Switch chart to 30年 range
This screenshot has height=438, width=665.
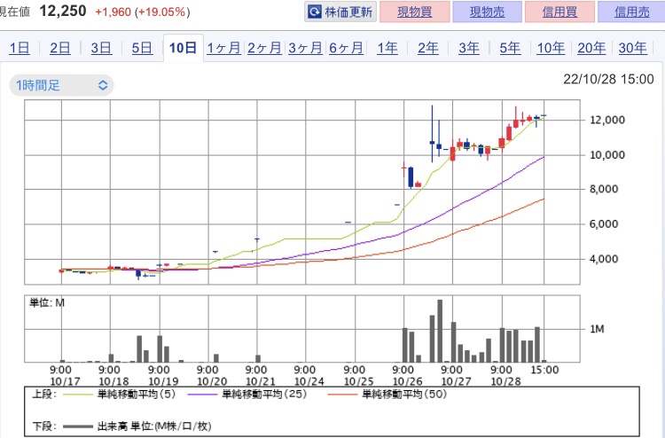pos(633,48)
